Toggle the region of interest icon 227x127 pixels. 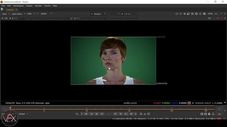click(x=181, y=14)
